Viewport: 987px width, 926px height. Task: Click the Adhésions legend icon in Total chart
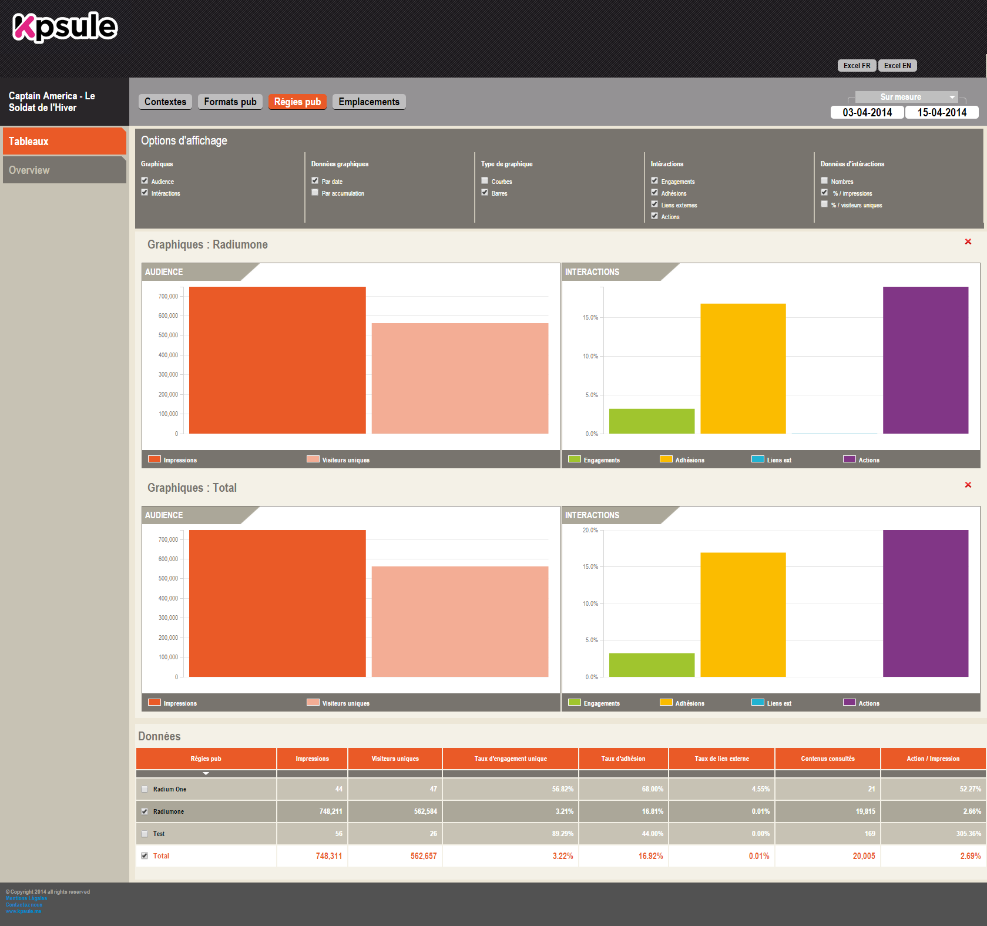(666, 703)
